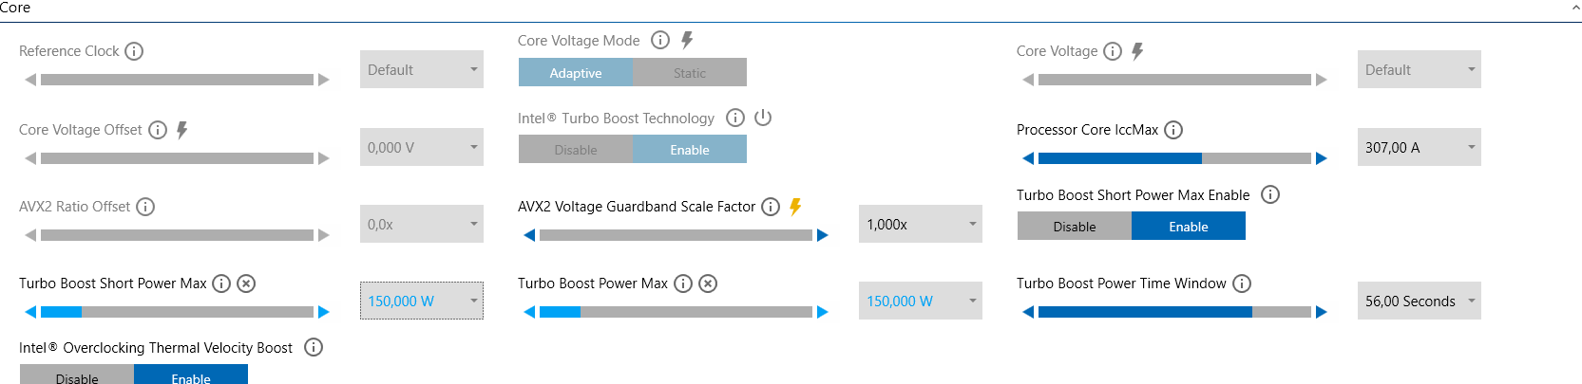
Task: Click X icon beside Turbo Boost Power Max
Action: tap(708, 283)
